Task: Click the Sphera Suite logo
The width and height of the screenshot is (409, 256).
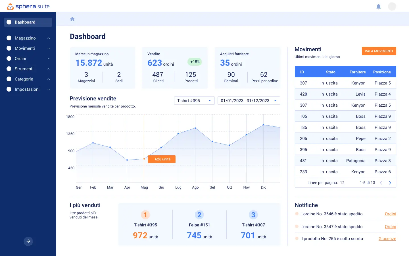Action: pyautogui.click(x=28, y=6)
